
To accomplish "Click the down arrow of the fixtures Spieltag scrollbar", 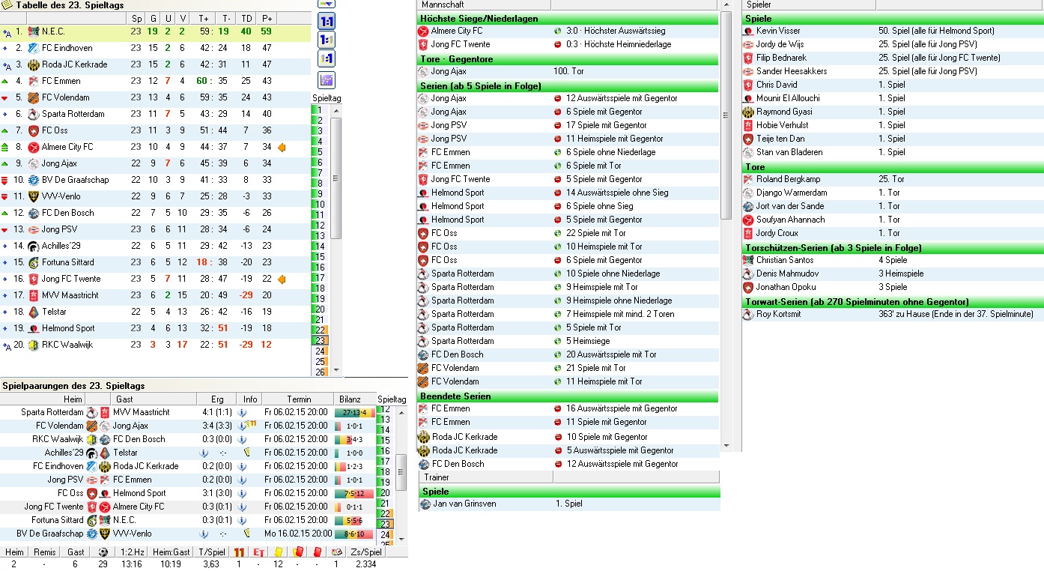I will (x=401, y=539).
